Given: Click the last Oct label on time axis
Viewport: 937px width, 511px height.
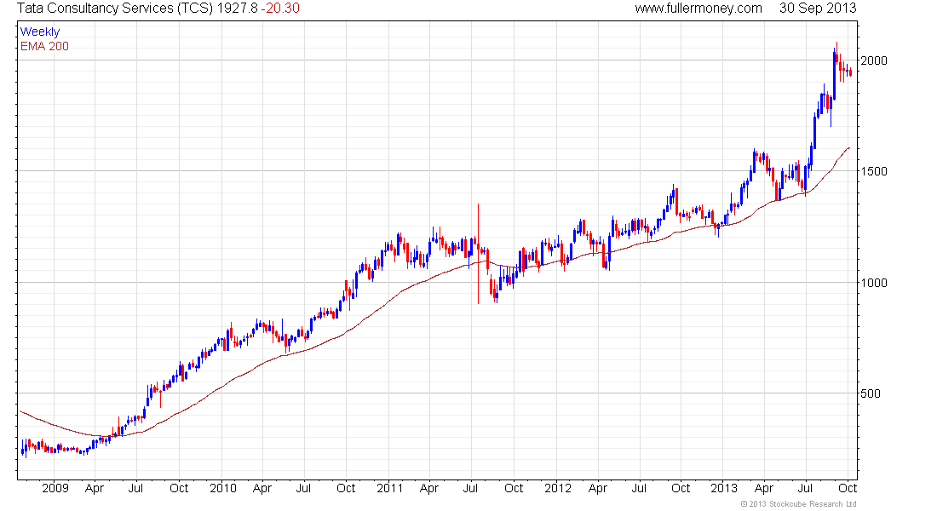Looking at the screenshot, I should pyautogui.click(x=848, y=488).
